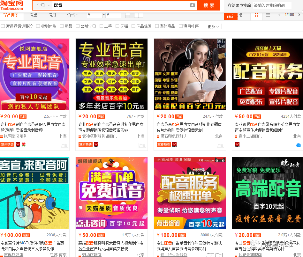Viewport: 303px width, 257px height.
Task: Open 配音服务 极速出单 product image
Action: click(190, 193)
